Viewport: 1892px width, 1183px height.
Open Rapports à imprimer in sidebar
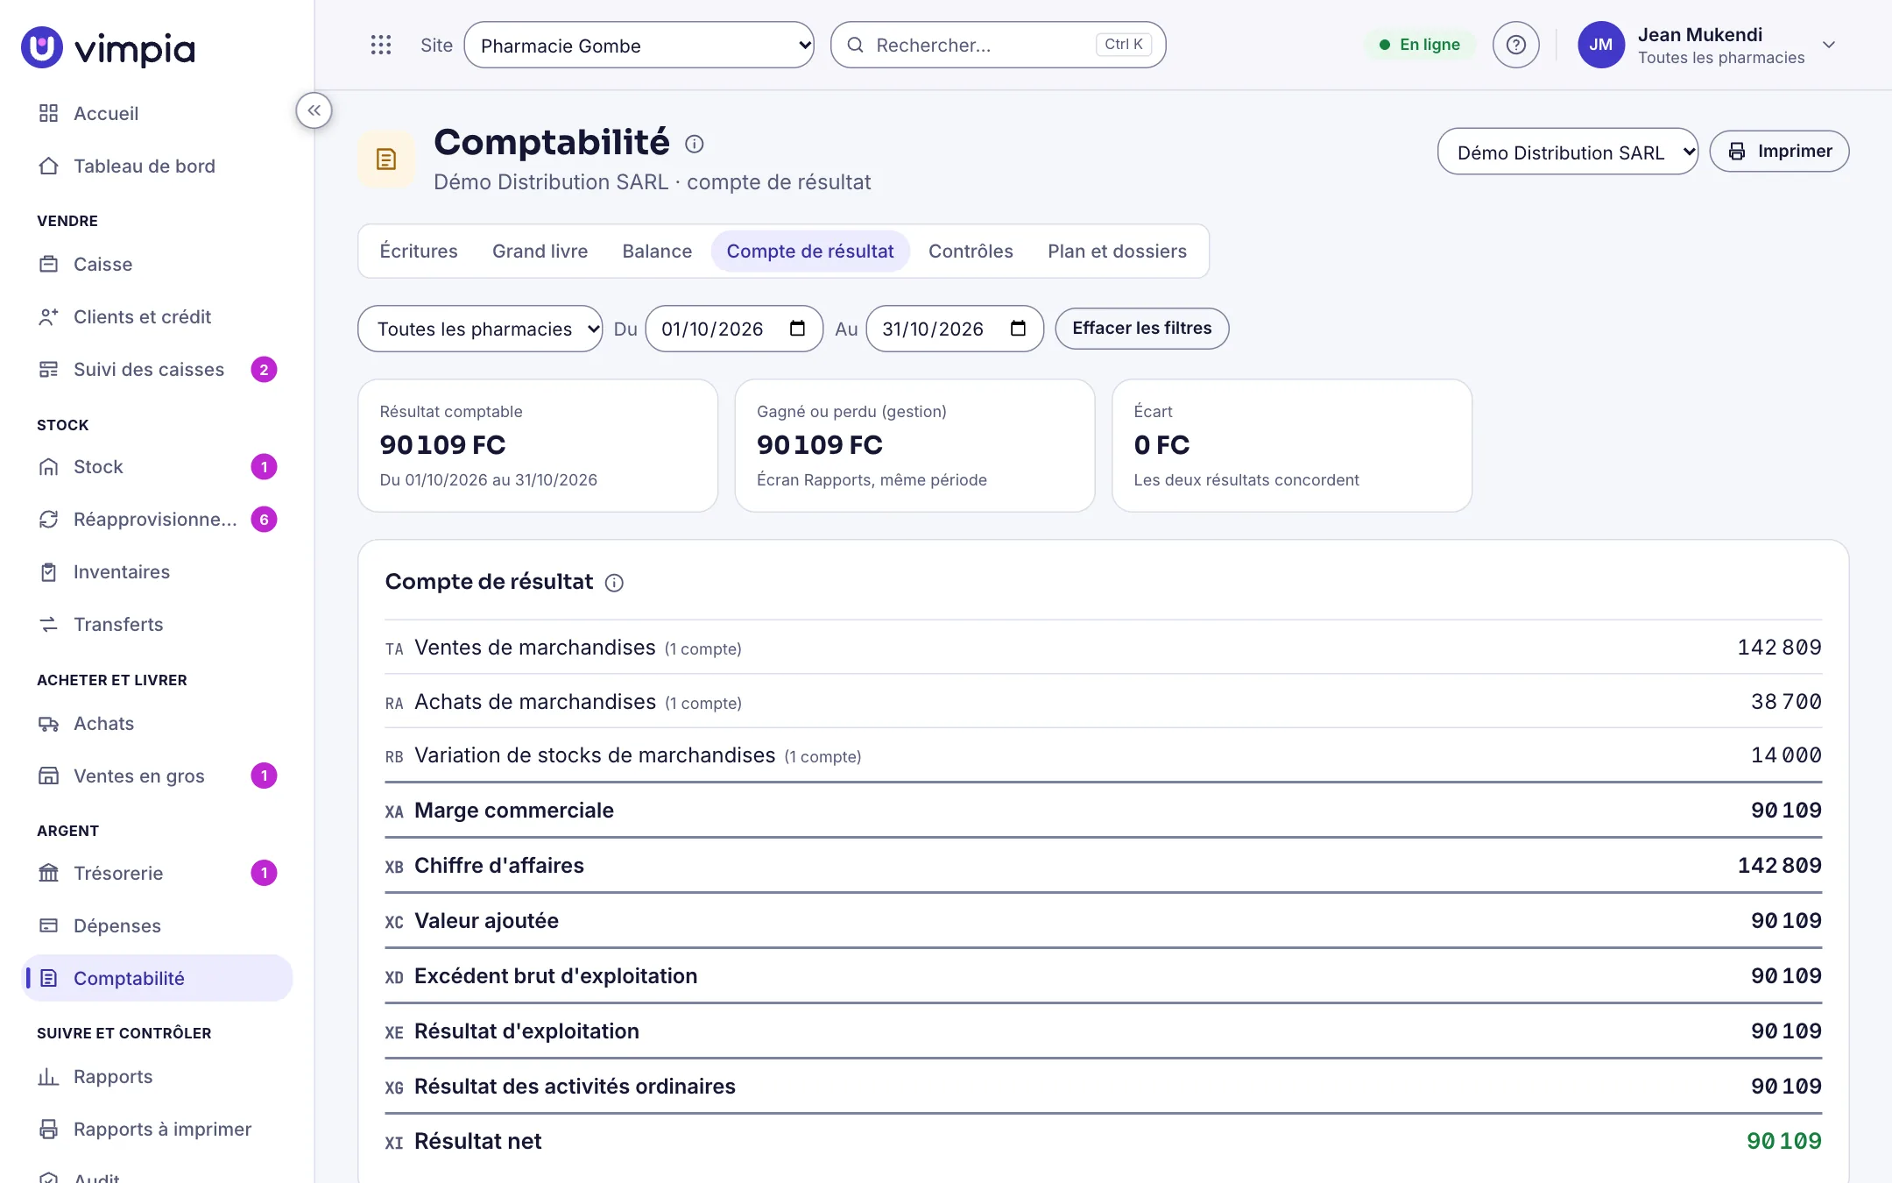point(156,1129)
